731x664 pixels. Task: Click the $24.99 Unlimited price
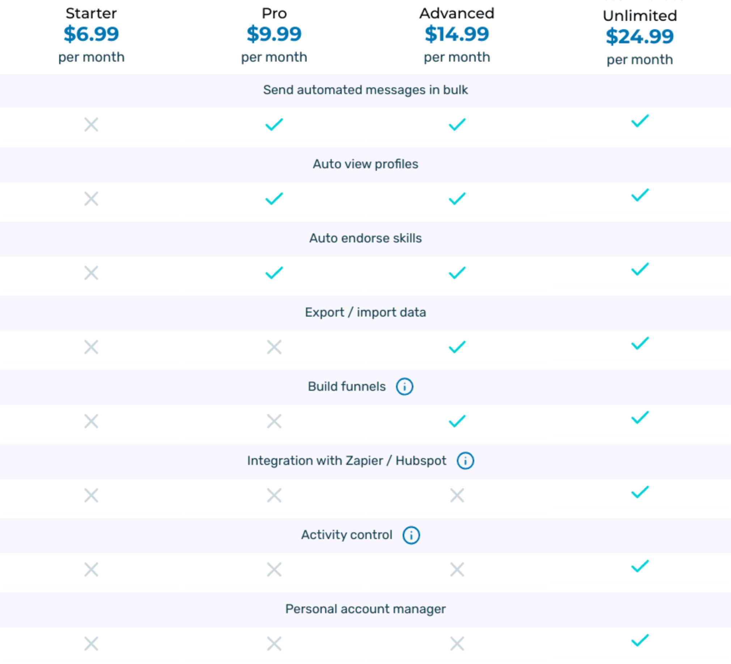(x=640, y=36)
